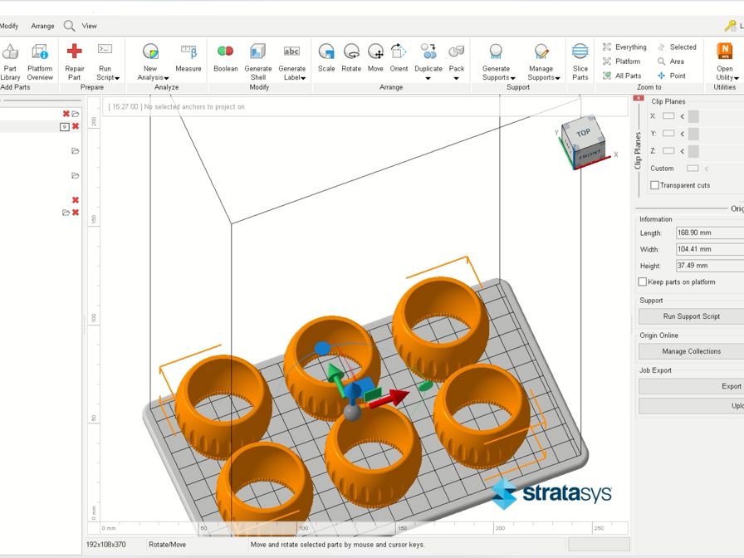This screenshot has height=558, width=744.
Task: Enable the Transparent cuts option
Action: [x=654, y=184]
